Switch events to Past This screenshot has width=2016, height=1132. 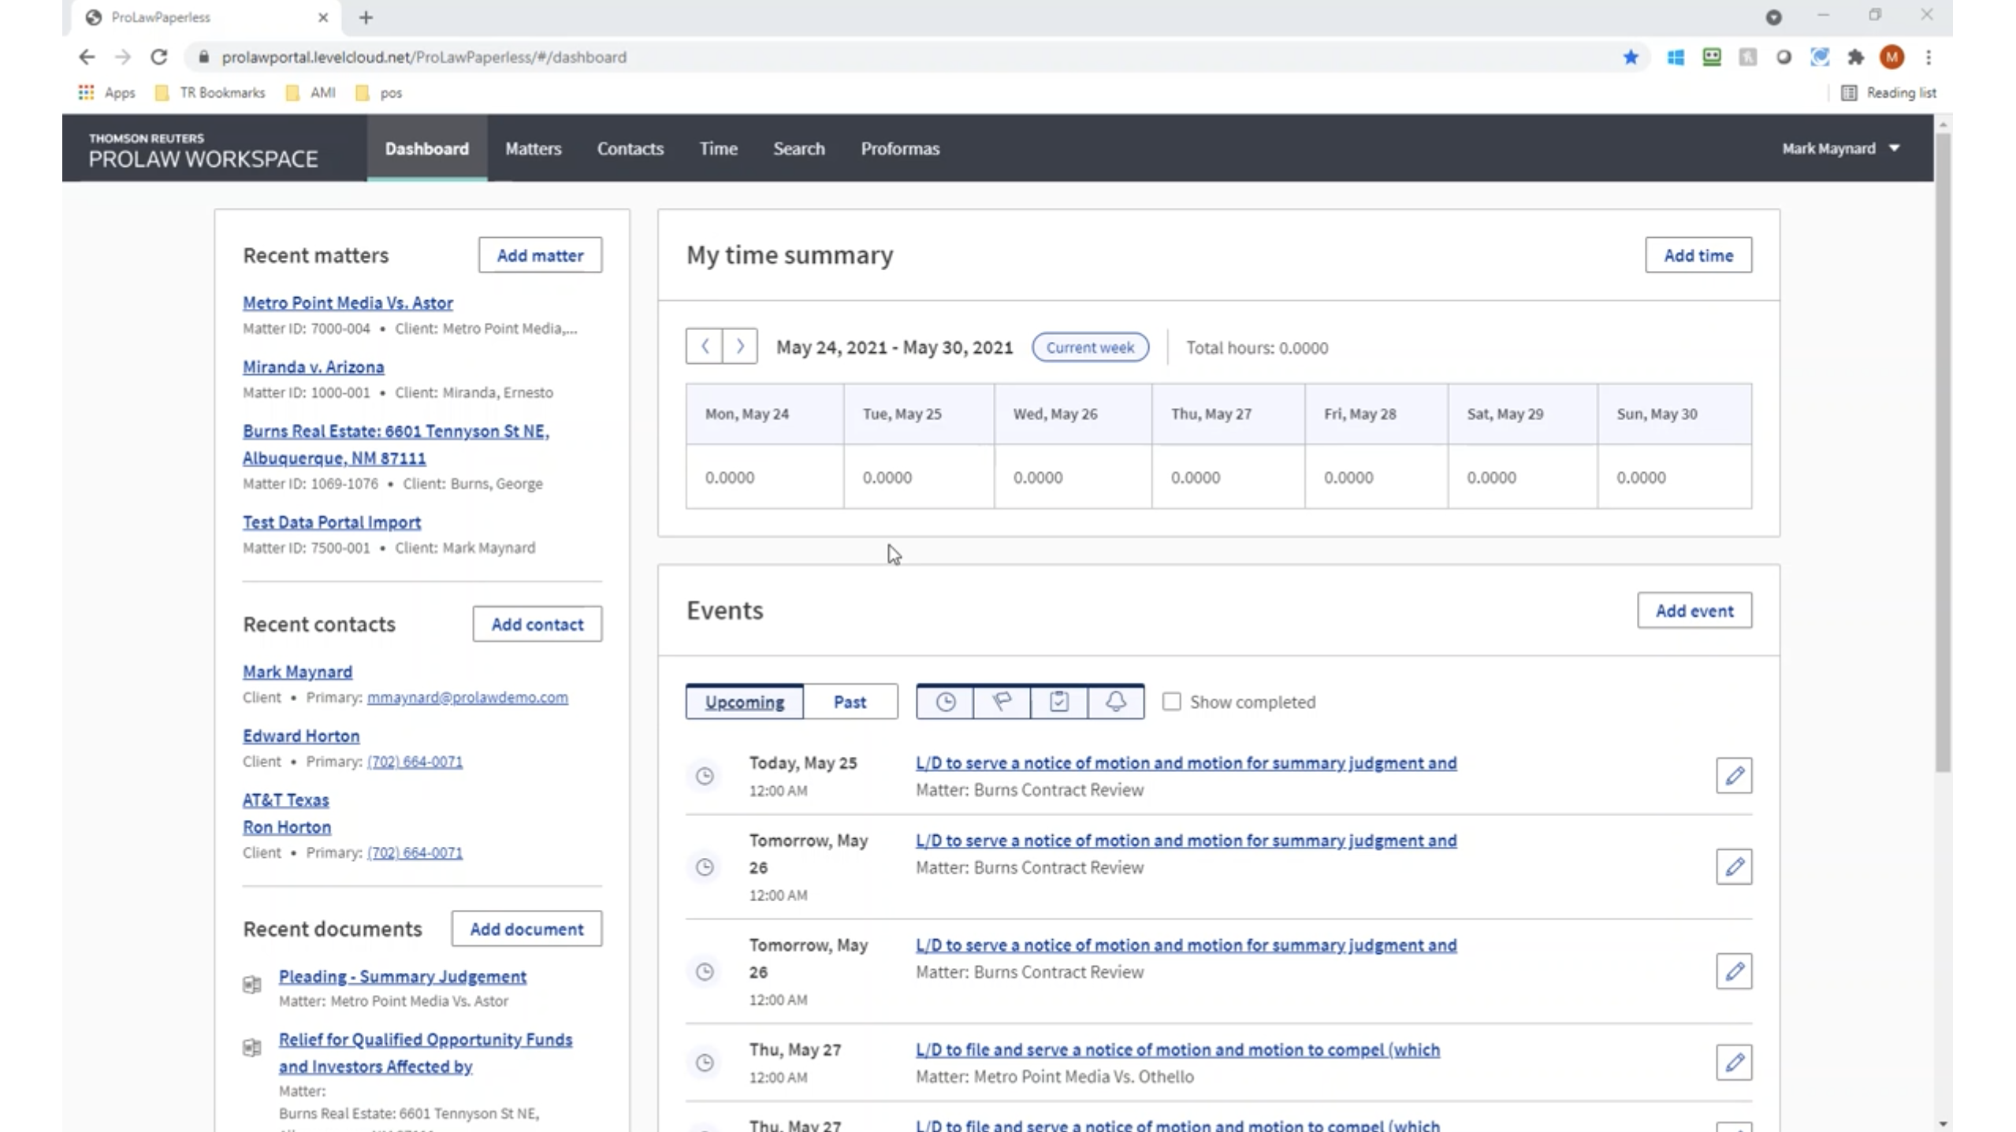850,701
